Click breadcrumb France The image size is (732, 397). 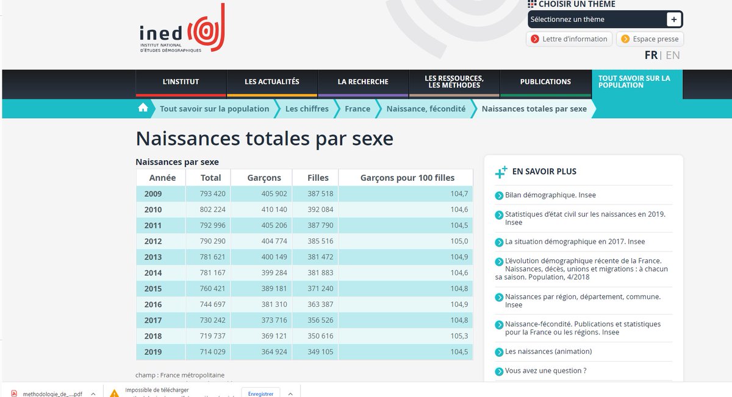tap(357, 109)
